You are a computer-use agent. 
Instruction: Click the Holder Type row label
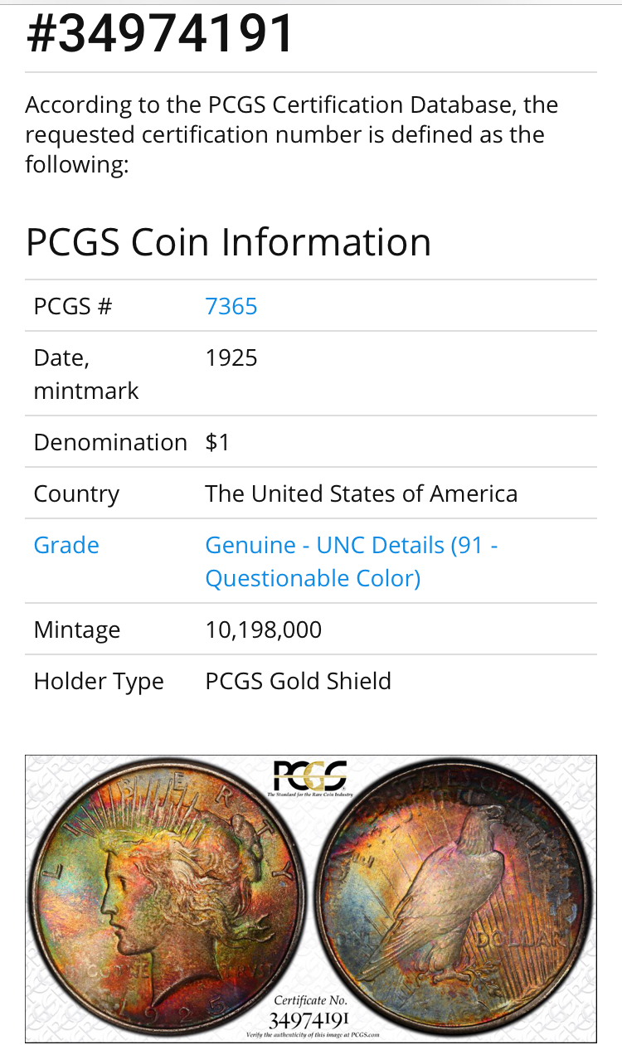(99, 681)
